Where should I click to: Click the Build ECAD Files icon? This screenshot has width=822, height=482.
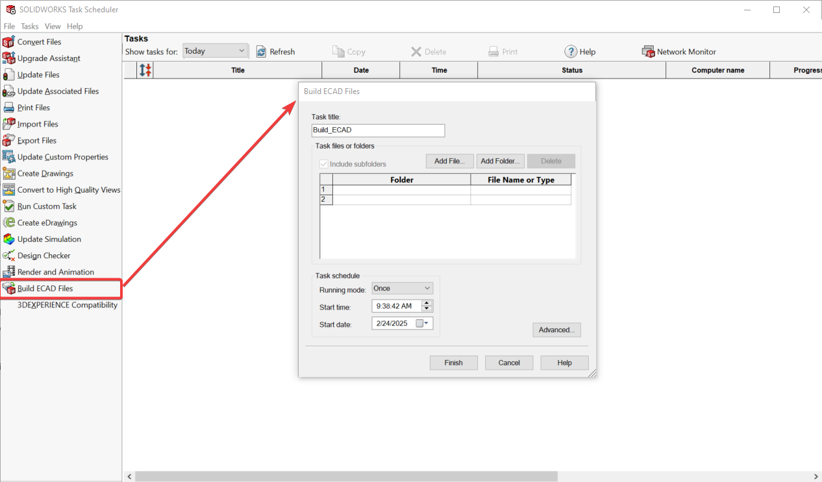coord(8,288)
